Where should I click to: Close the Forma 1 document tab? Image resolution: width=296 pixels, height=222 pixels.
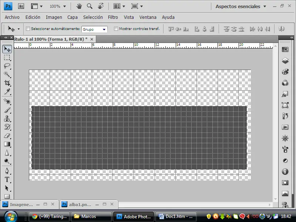[92, 39]
